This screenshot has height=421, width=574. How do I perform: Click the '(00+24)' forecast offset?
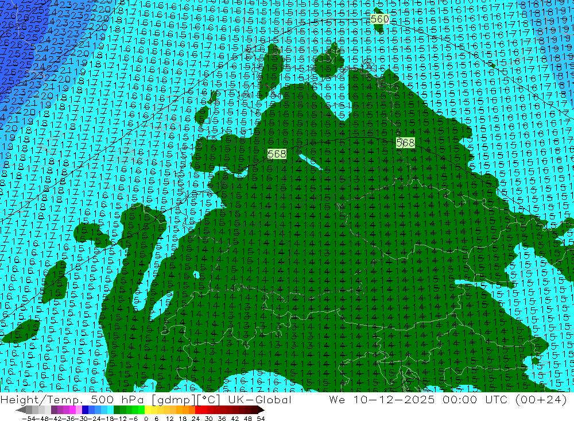[x=541, y=399]
